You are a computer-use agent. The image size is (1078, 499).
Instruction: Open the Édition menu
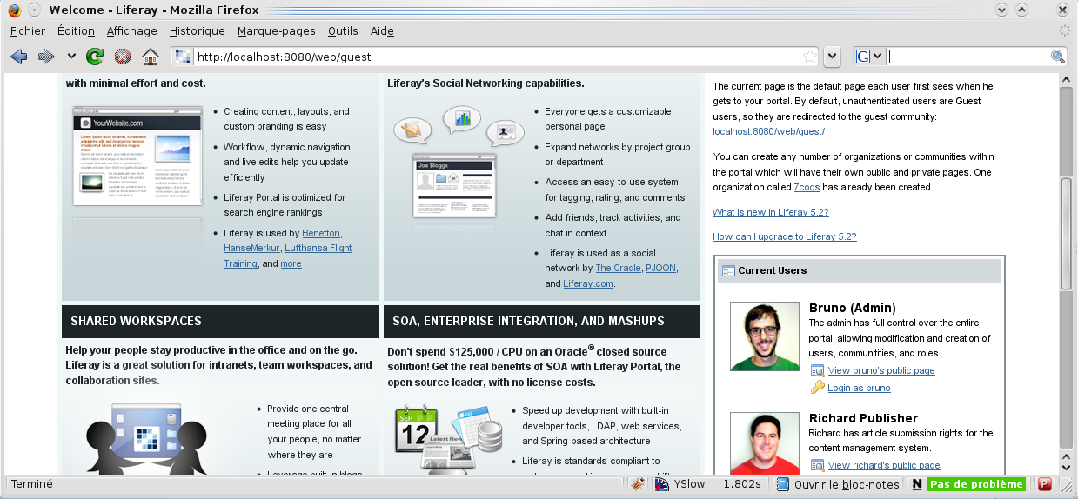pyautogui.click(x=76, y=30)
